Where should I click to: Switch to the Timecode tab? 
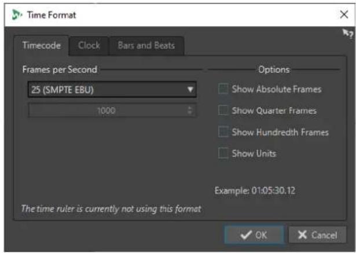(41, 45)
